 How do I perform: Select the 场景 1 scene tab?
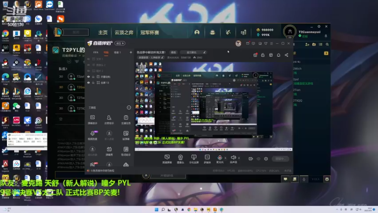coord(117,53)
